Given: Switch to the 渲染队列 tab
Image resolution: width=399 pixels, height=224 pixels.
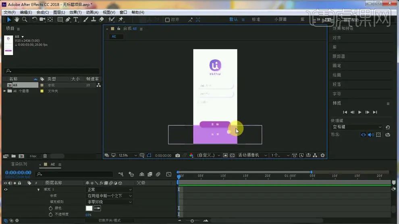Looking at the screenshot, I should (x=19, y=164).
